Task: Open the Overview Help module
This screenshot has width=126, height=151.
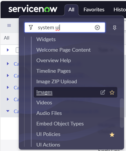Action: 54,60
